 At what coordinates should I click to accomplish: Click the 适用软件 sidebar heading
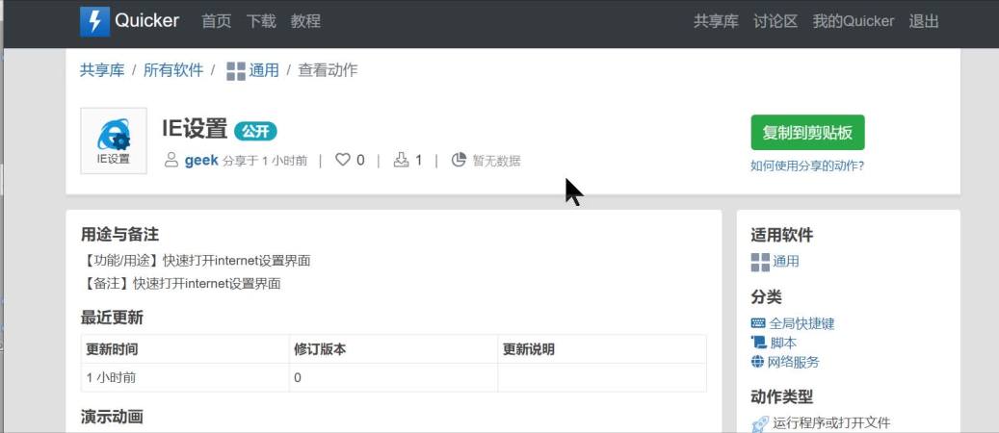pos(781,235)
